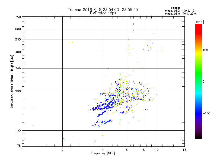Image resolution: width=217 pixels, height=163 pixels.
Task: Click the 'RwPretec (8p)' subtitle
Action: coord(103,13)
